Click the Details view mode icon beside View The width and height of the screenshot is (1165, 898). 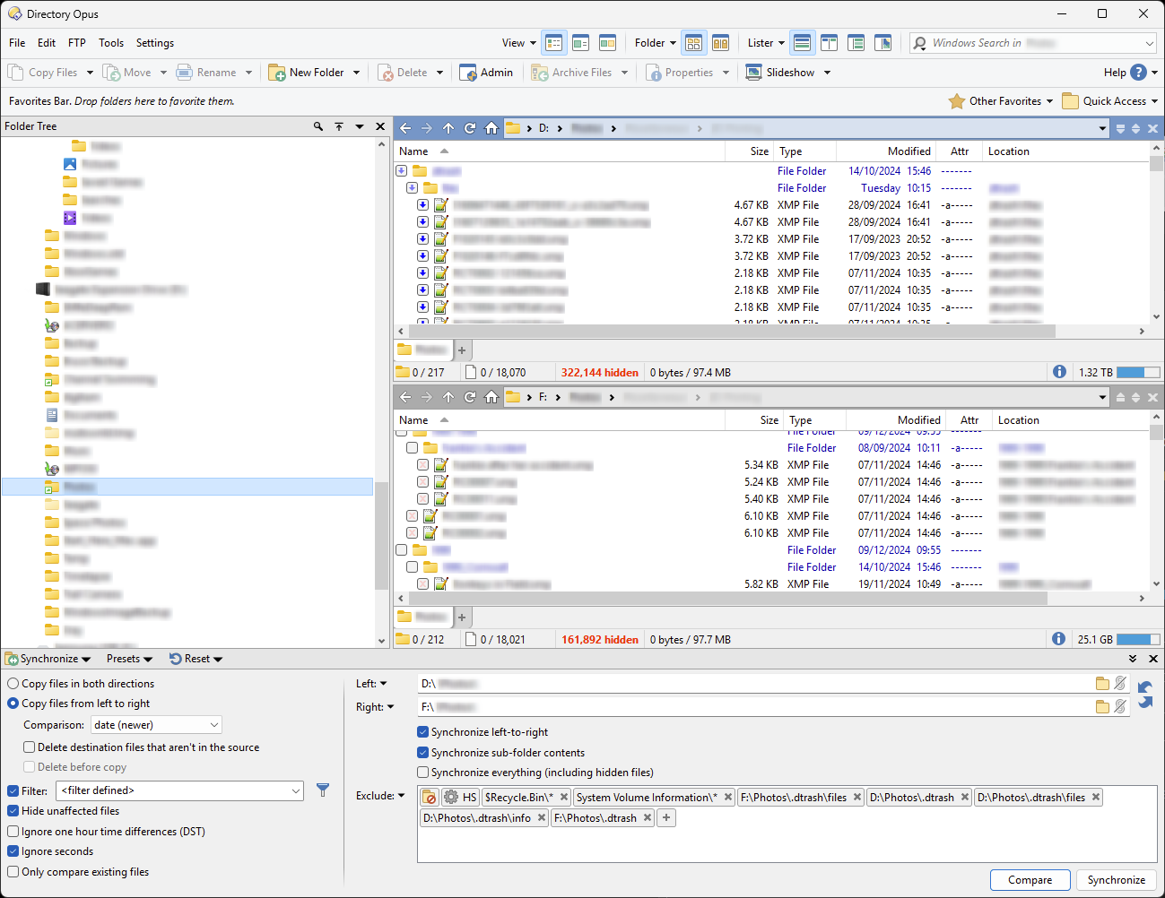click(554, 43)
